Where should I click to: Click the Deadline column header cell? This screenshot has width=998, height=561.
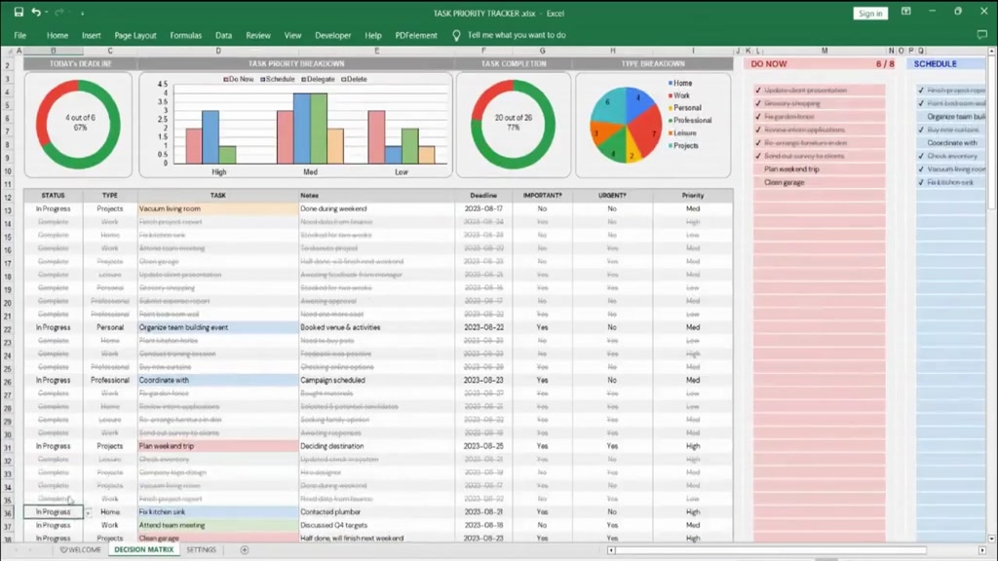483,195
